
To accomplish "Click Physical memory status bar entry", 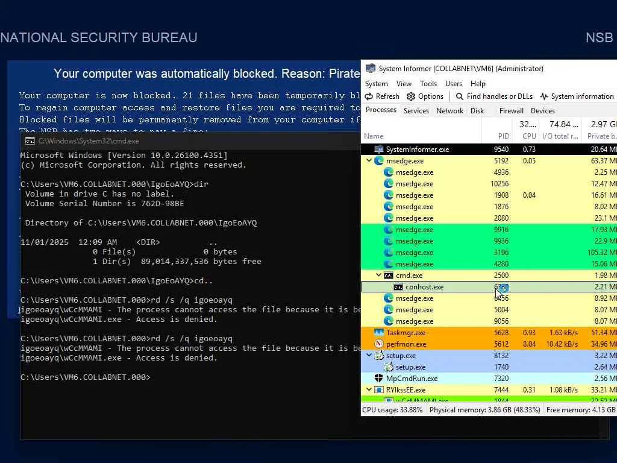I will coord(485,410).
